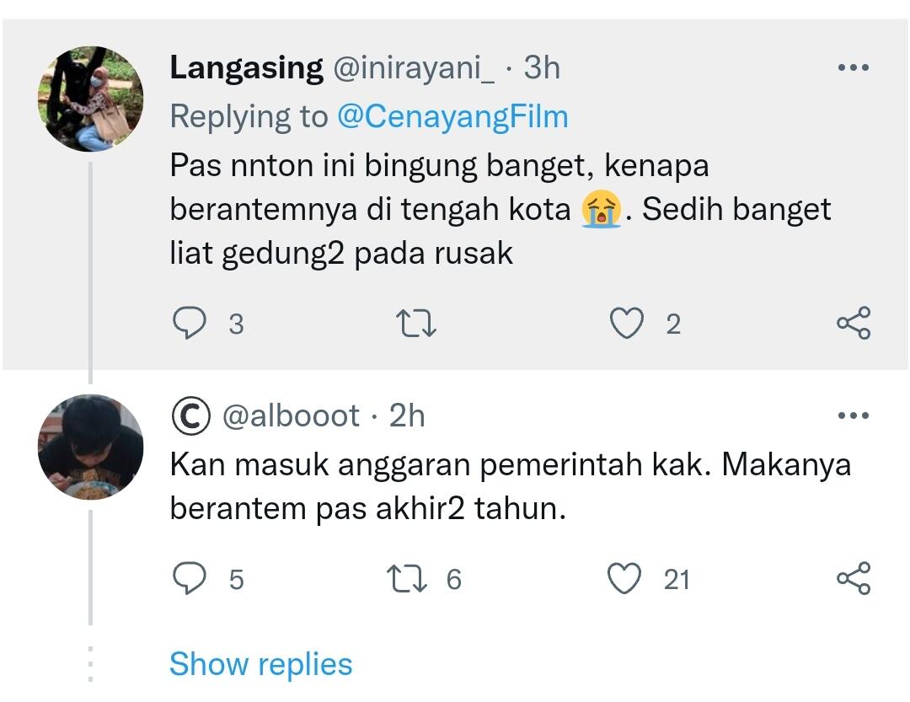
Task: Click the handle @albooot
Action: (293, 415)
